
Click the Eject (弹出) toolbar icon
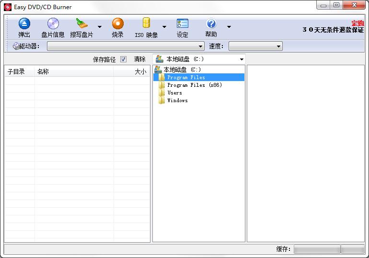[x=24, y=23]
